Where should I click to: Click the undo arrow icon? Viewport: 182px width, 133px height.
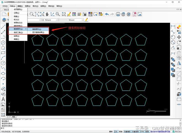point(107,14)
